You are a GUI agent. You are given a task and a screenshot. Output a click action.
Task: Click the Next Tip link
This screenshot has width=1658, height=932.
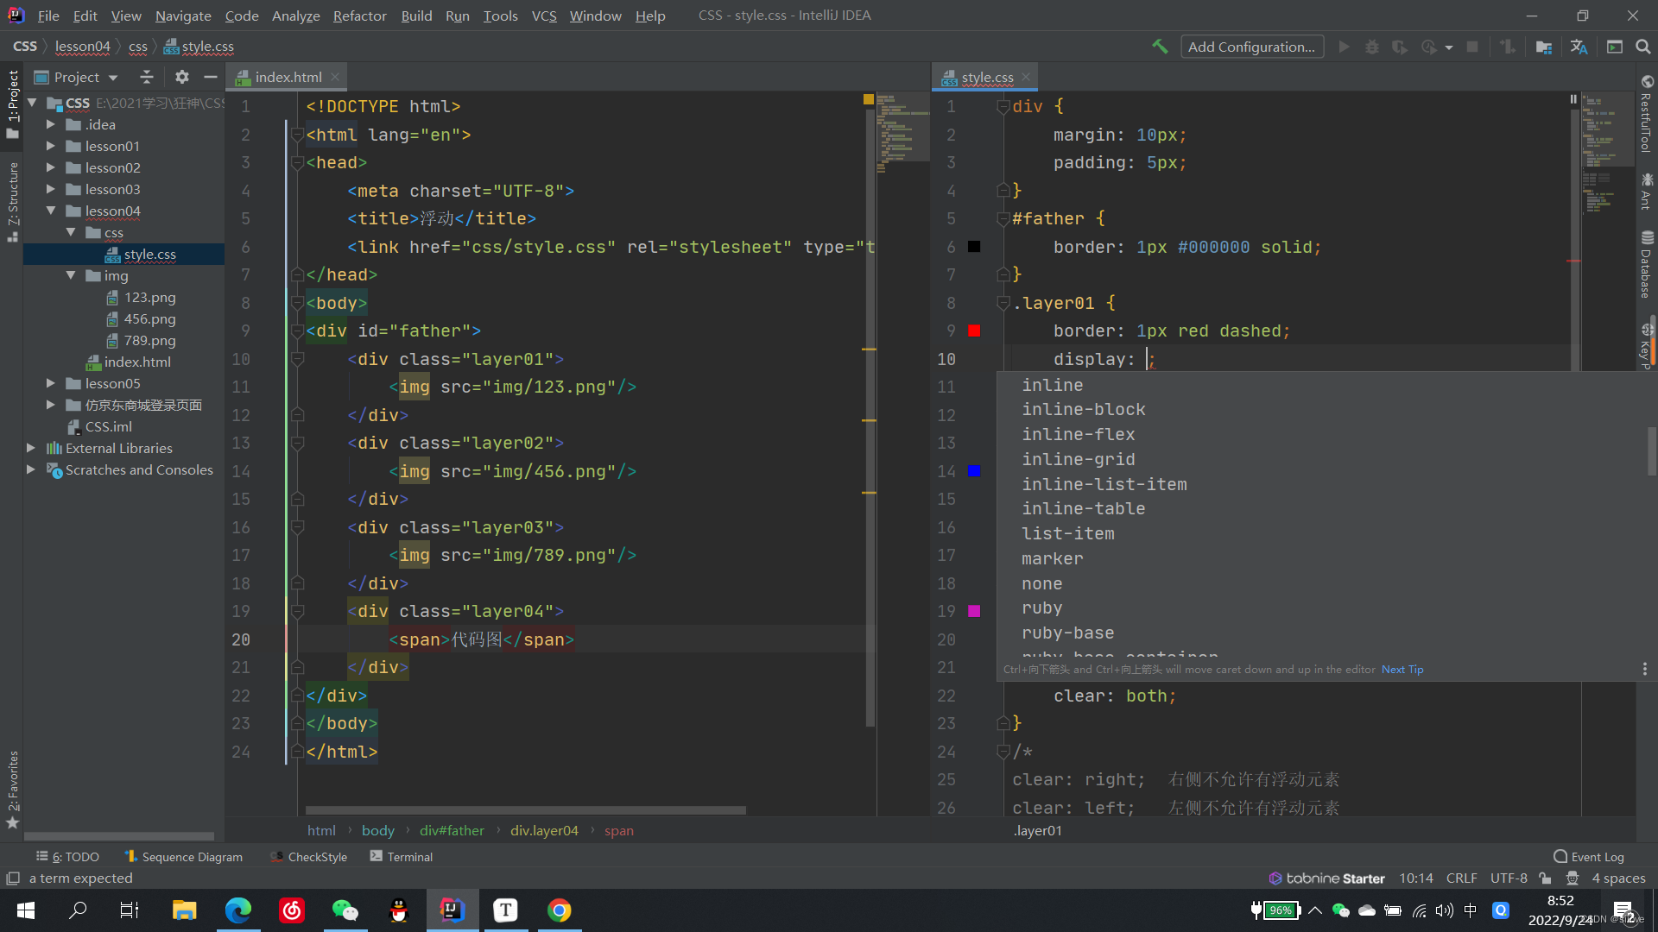click(x=1402, y=670)
